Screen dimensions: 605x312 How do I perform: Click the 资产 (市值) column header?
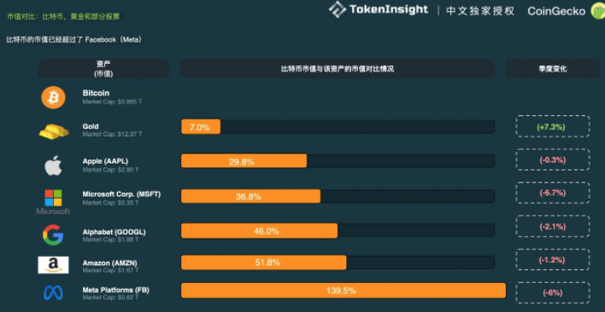(103, 69)
